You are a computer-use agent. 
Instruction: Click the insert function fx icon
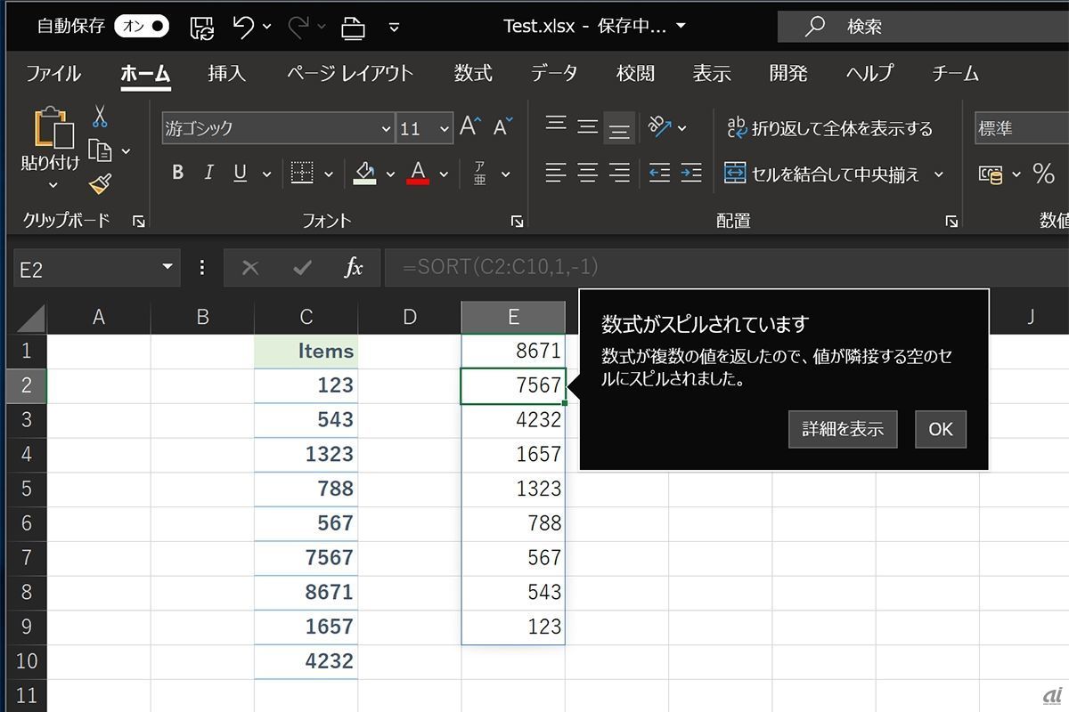point(354,268)
